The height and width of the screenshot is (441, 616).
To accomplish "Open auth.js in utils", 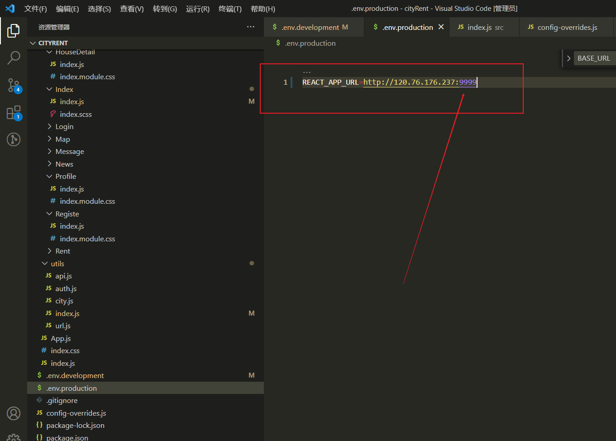I will click(145, 288).
